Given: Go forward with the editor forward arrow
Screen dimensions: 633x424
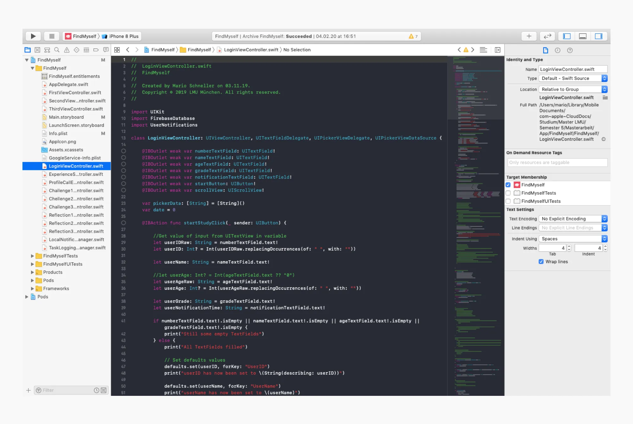Looking at the screenshot, I should pos(137,50).
